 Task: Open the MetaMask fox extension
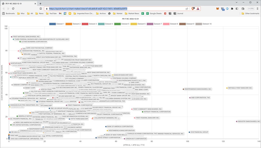point(218,9)
